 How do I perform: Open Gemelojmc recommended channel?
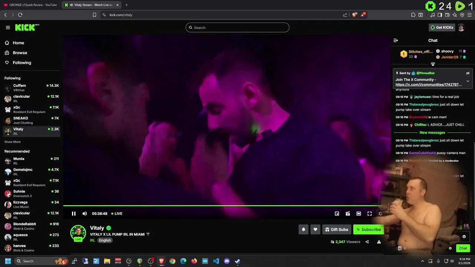[32, 172]
